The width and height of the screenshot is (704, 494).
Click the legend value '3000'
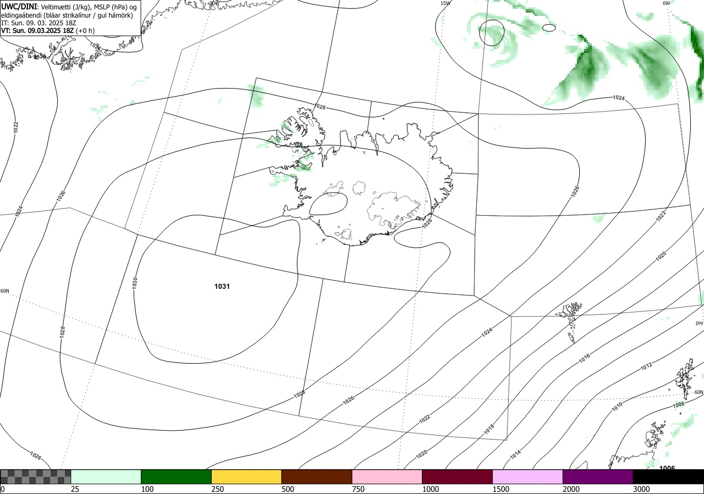[x=642, y=489]
